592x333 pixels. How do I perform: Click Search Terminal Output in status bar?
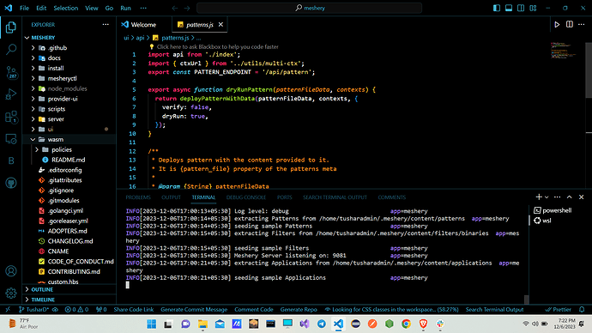coord(494,309)
